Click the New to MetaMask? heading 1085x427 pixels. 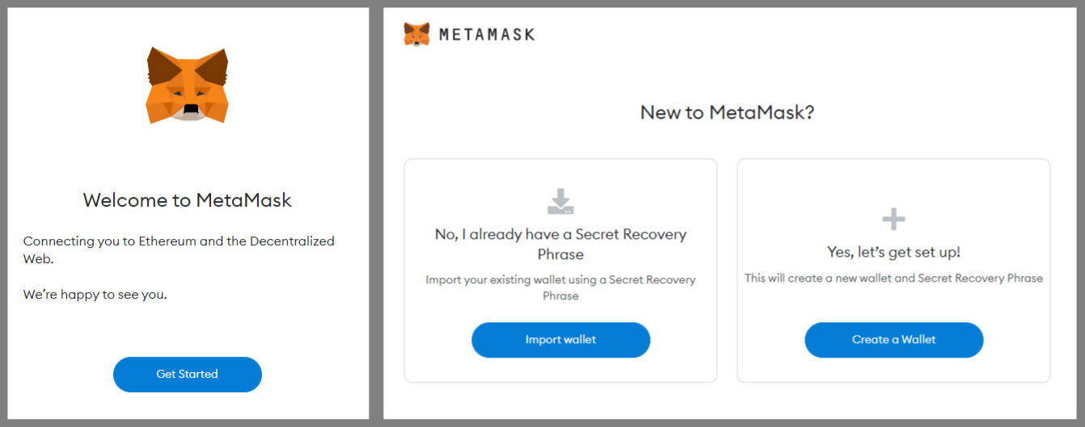click(x=727, y=112)
